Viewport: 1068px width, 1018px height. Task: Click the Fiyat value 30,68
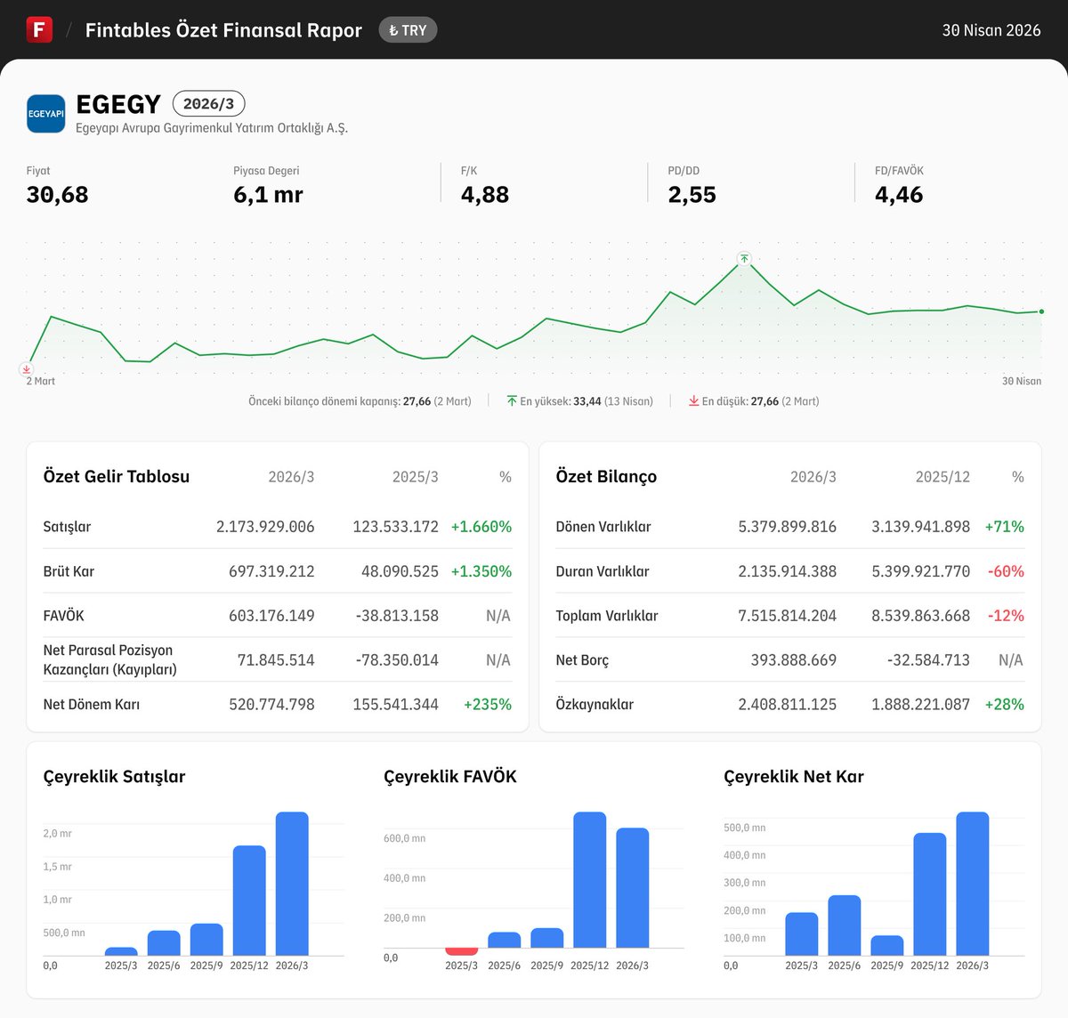tap(58, 195)
